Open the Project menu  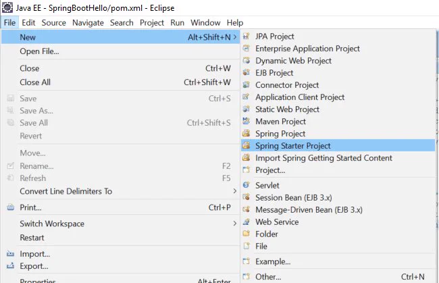[x=152, y=22]
